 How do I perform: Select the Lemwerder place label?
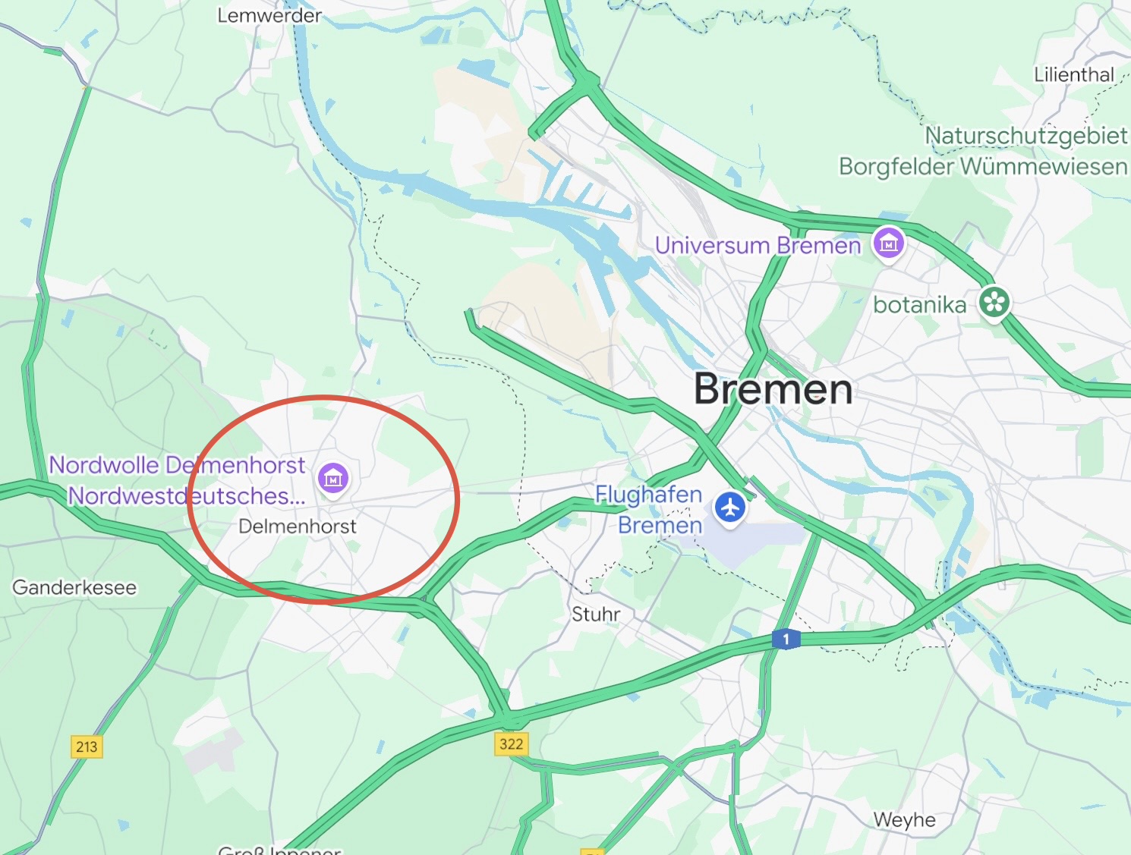(269, 15)
